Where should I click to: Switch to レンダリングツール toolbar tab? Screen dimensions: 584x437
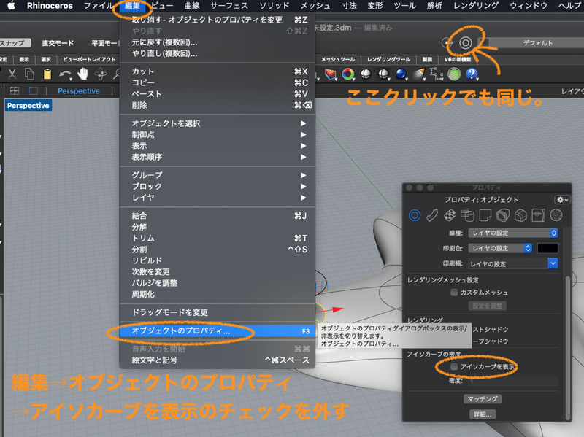point(388,59)
